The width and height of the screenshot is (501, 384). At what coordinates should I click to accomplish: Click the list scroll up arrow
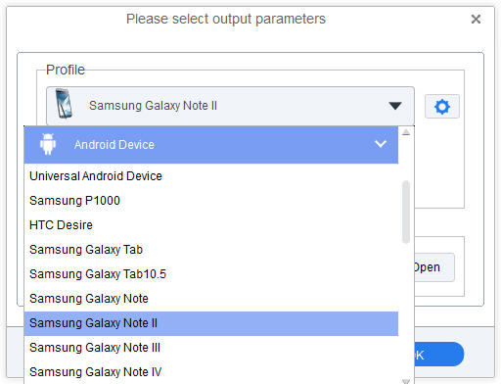[406, 132]
